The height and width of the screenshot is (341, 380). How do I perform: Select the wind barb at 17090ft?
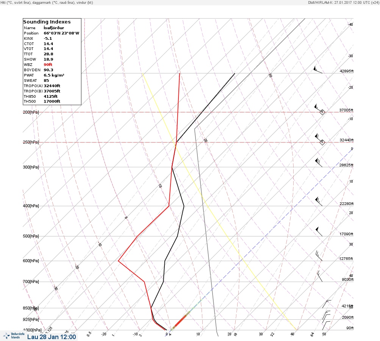click(x=319, y=232)
